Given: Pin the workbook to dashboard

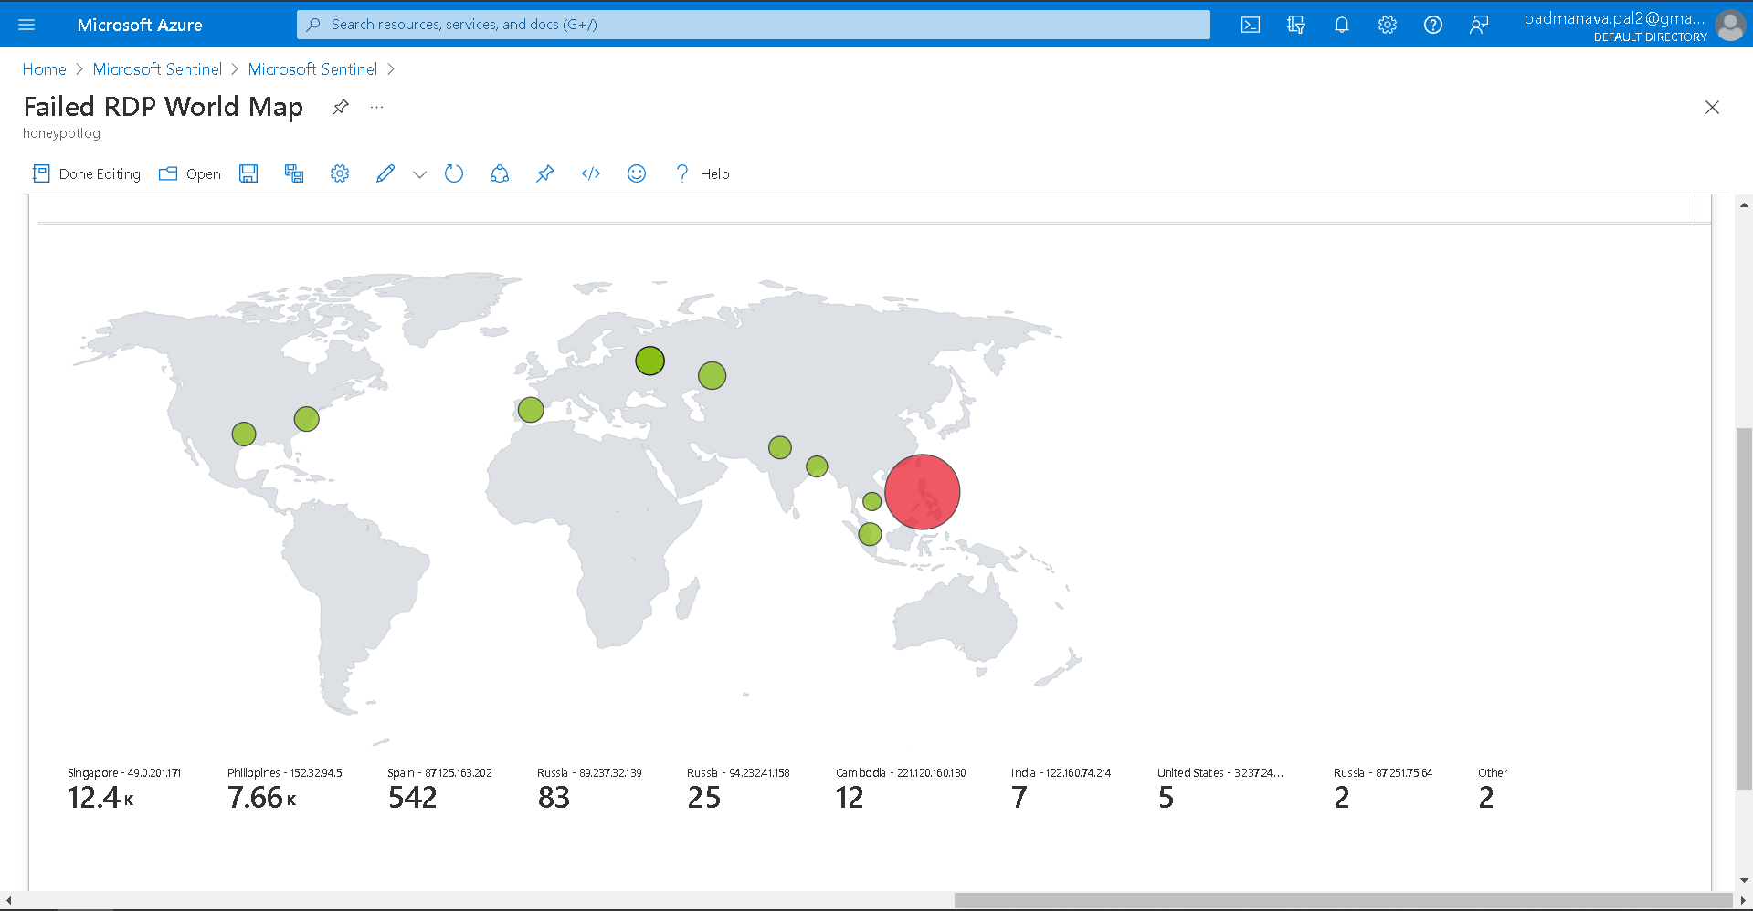Looking at the screenshot, I should click(544, 173).
